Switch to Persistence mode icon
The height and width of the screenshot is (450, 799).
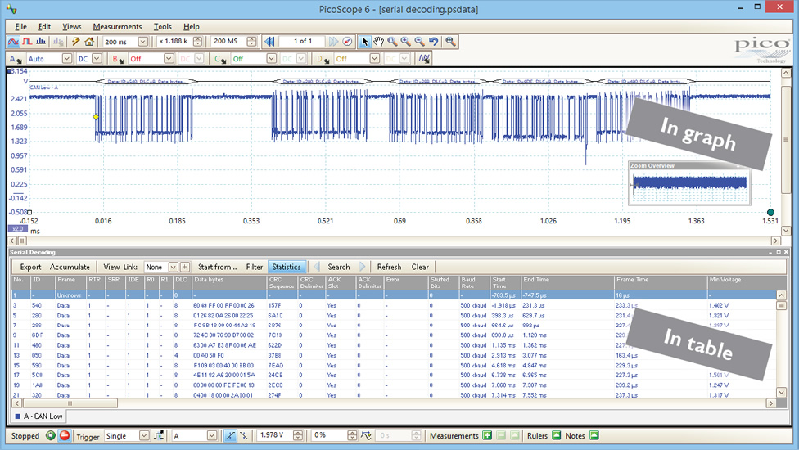(27, 41)
